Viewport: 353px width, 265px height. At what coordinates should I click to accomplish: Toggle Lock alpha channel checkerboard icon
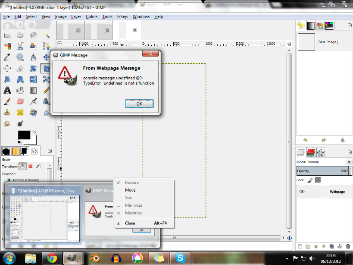coord(318,180)
